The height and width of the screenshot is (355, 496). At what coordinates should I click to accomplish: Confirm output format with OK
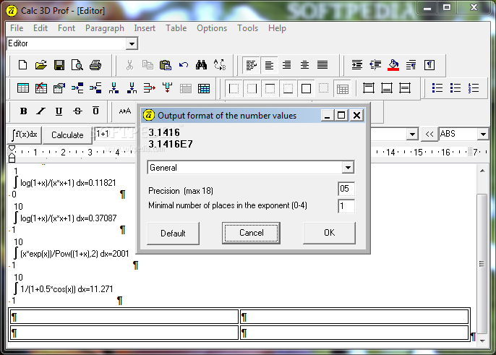(329, 233)
